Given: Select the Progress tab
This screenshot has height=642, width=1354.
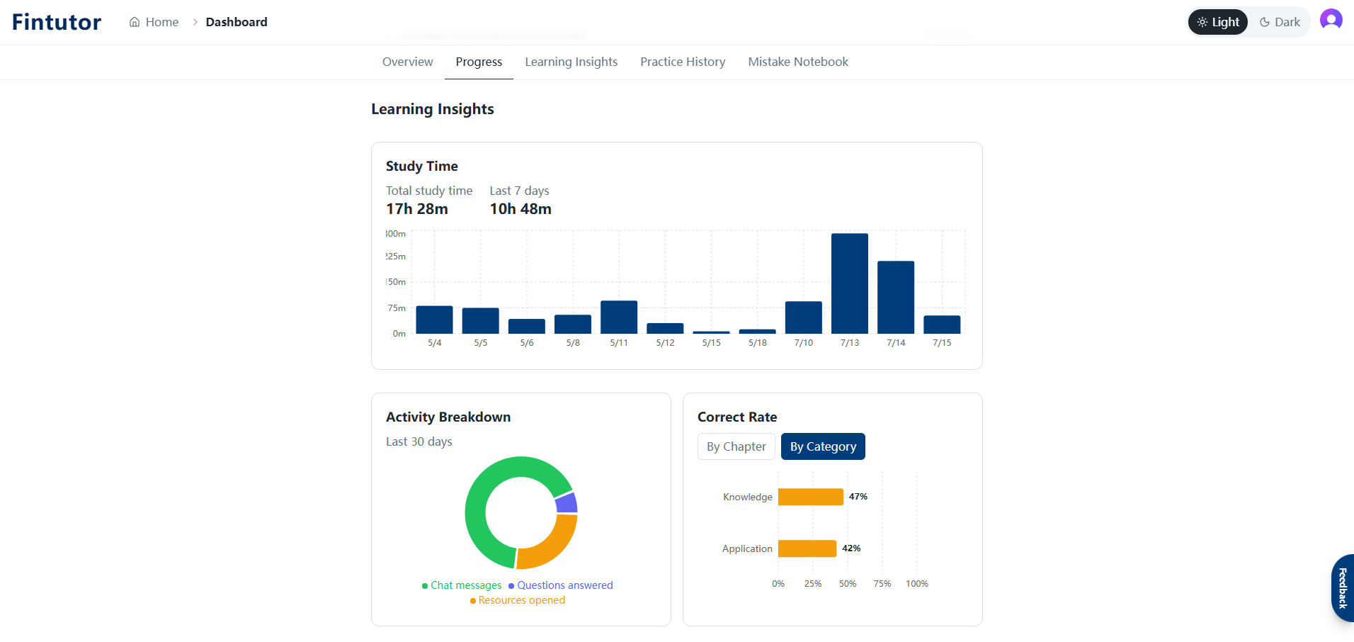Looking at the screenshot, I should [479, 62].
